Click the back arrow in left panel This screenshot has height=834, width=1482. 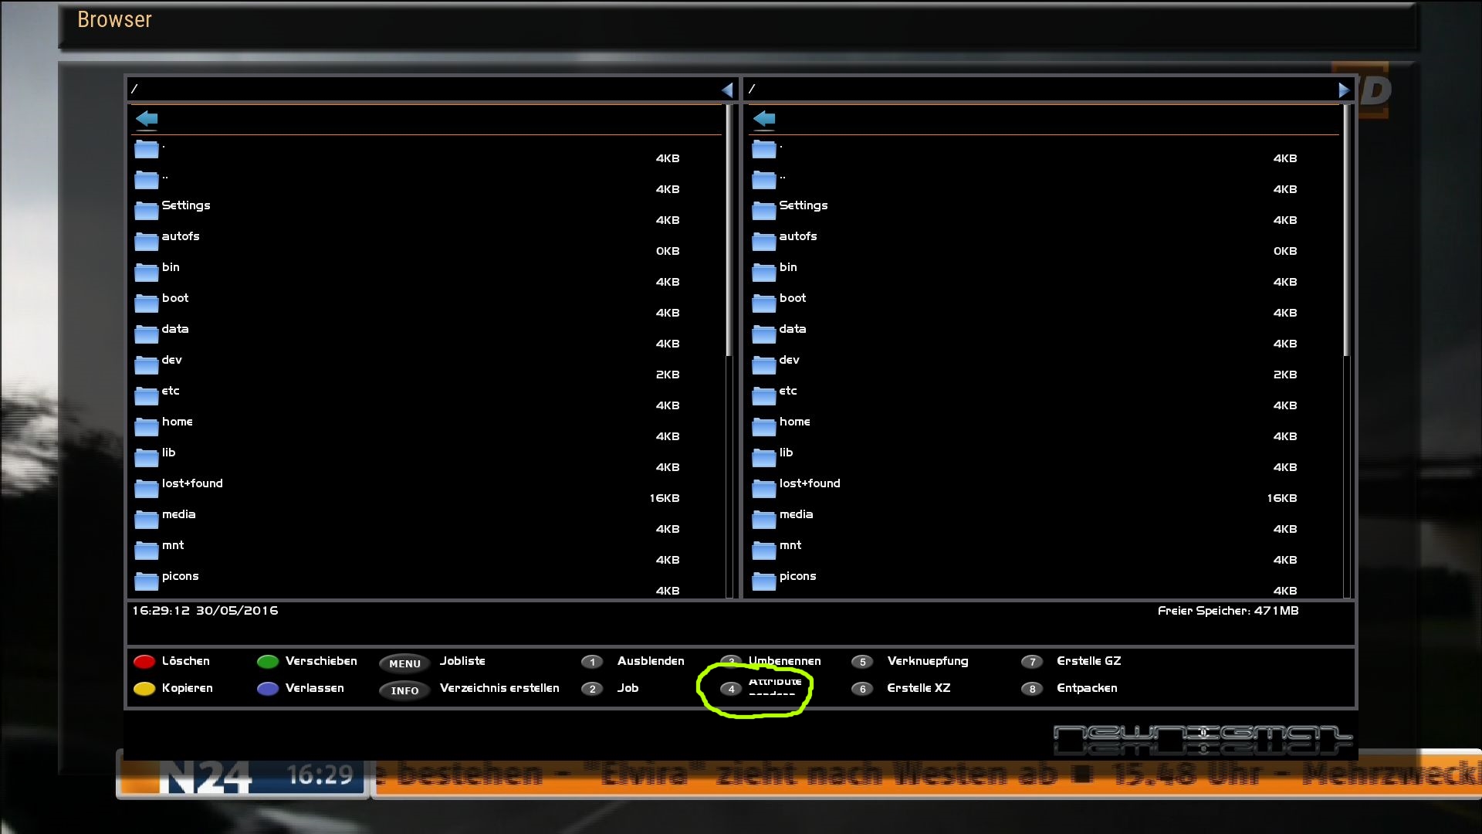(x=147, y=119)
